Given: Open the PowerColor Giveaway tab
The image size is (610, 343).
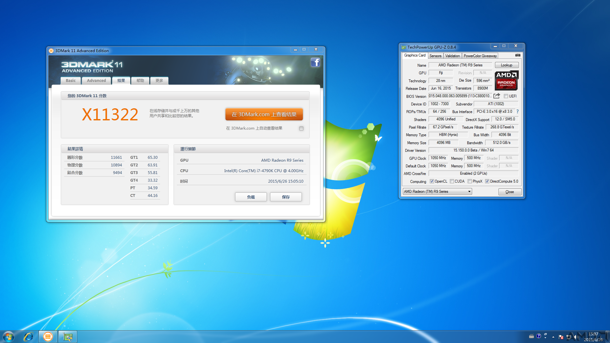Looking at the screenshot, I should coord(480,56).
